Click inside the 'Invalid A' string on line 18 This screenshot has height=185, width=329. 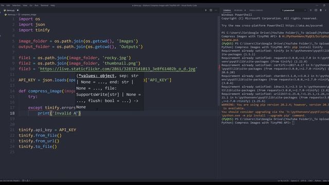point(65,113)
